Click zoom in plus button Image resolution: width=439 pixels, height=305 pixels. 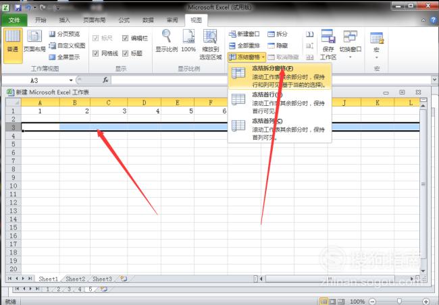[x=426, y=302]
